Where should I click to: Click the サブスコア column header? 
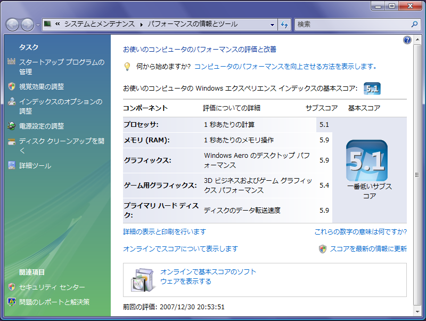(x=322, y=108)
